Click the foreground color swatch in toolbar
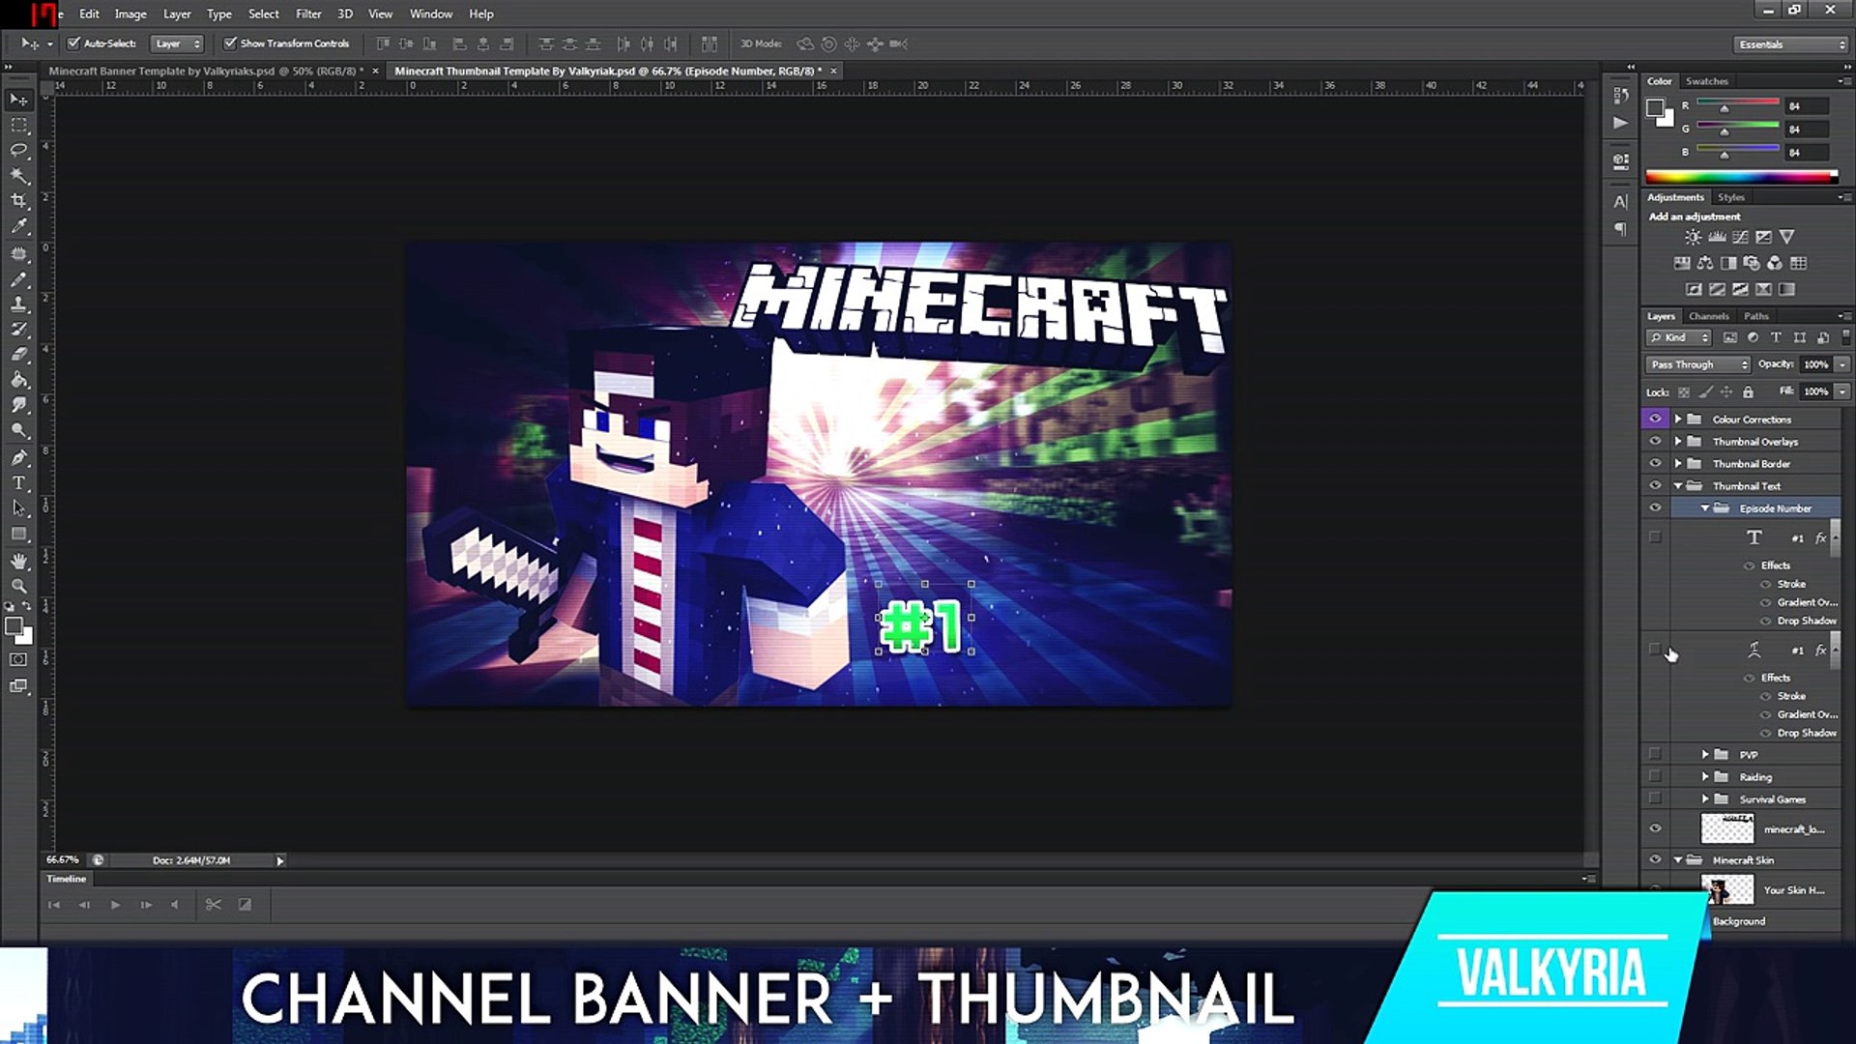The height and width of the screenshot is (1044, 1856). pyautogui.click(x=14, y=626)
